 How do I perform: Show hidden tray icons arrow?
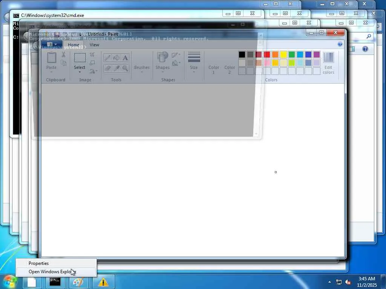[x=329, y=282]
